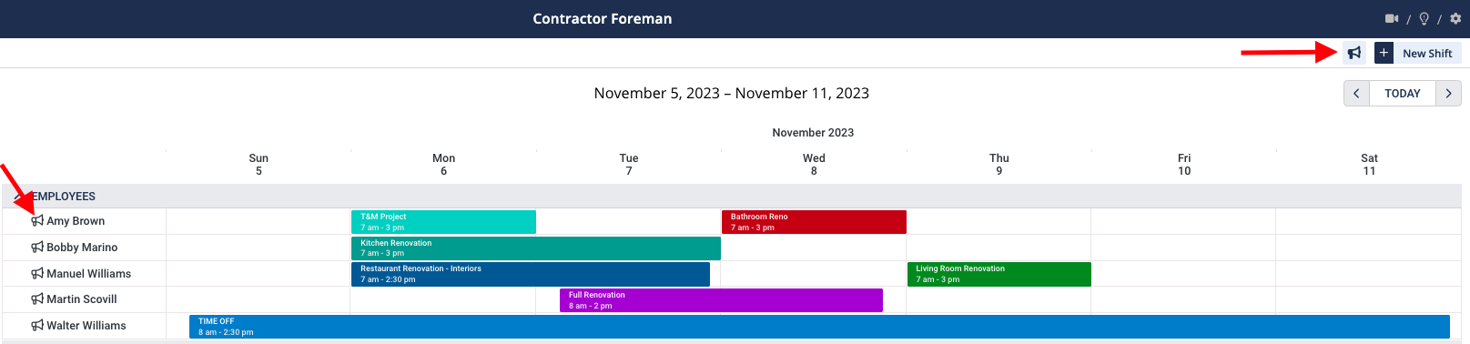Viewport: 1470px width, 344px height.
Task: Click the lightbulb tips icon in header
Action: point(1424,18)
